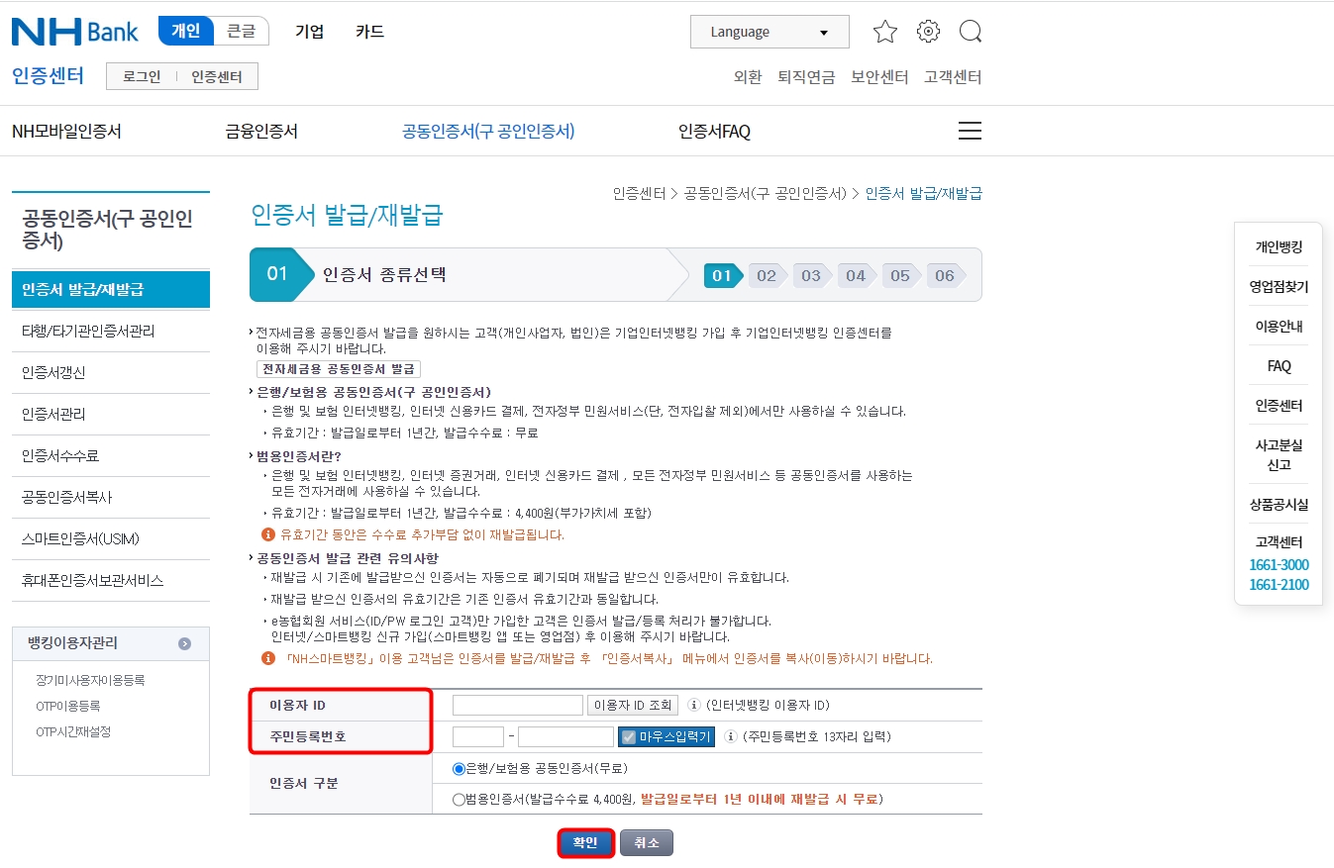This screenshot has height=868, width=1334.
Task: Click the 이용자 ID input field
Action: pos(517,705)
